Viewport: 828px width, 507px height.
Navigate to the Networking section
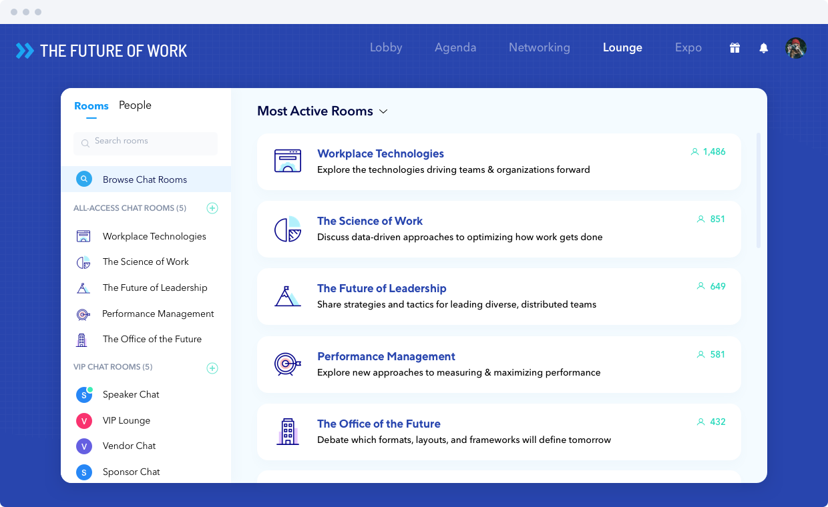[x=539, y=47]
